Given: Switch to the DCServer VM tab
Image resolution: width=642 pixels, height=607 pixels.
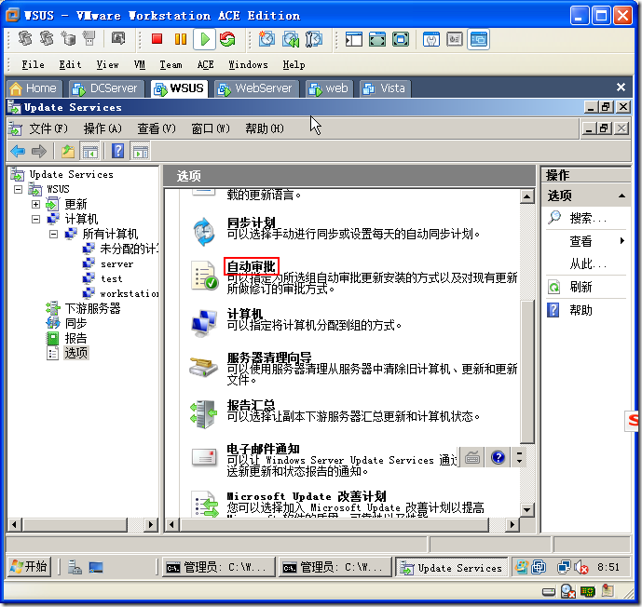Looking at the screenshot, I should click(106, 88).
